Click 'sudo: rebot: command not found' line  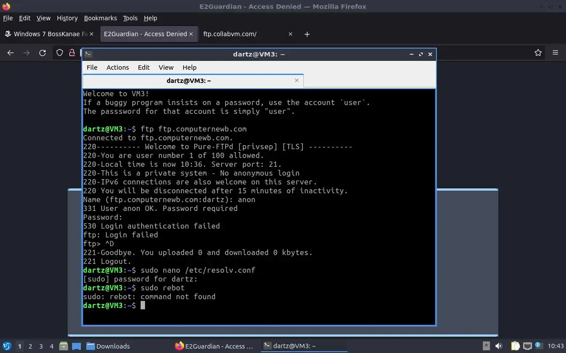(x=149, y=297)
